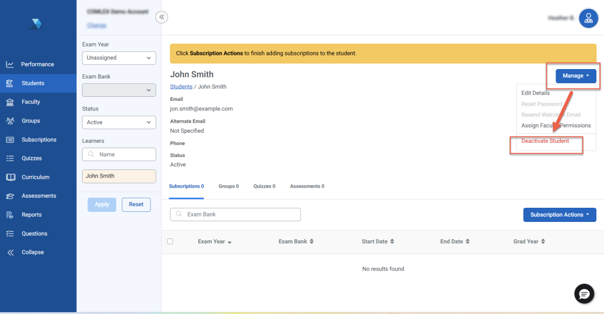Click the user profile avatar icon
This screenshot has width=604, height=314.
point(588,18)
